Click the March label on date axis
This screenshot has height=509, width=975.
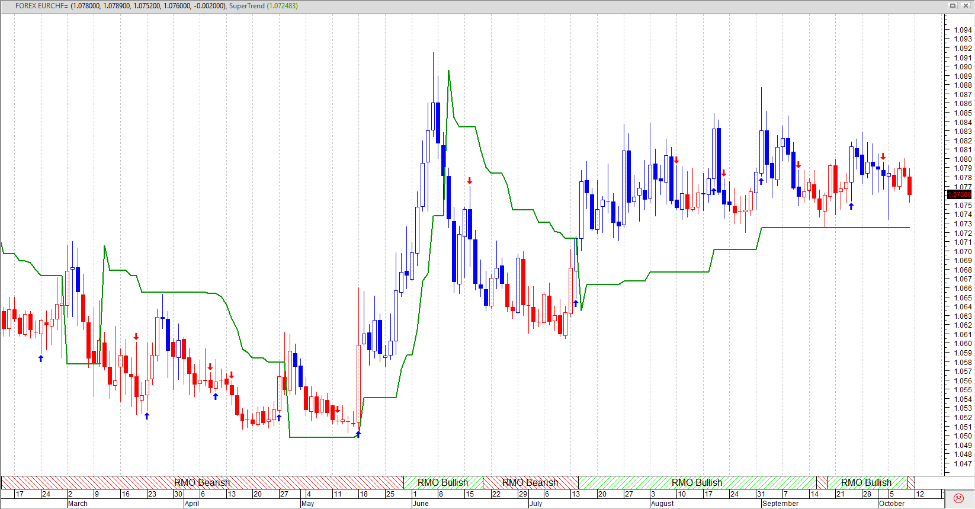[78, 504]
